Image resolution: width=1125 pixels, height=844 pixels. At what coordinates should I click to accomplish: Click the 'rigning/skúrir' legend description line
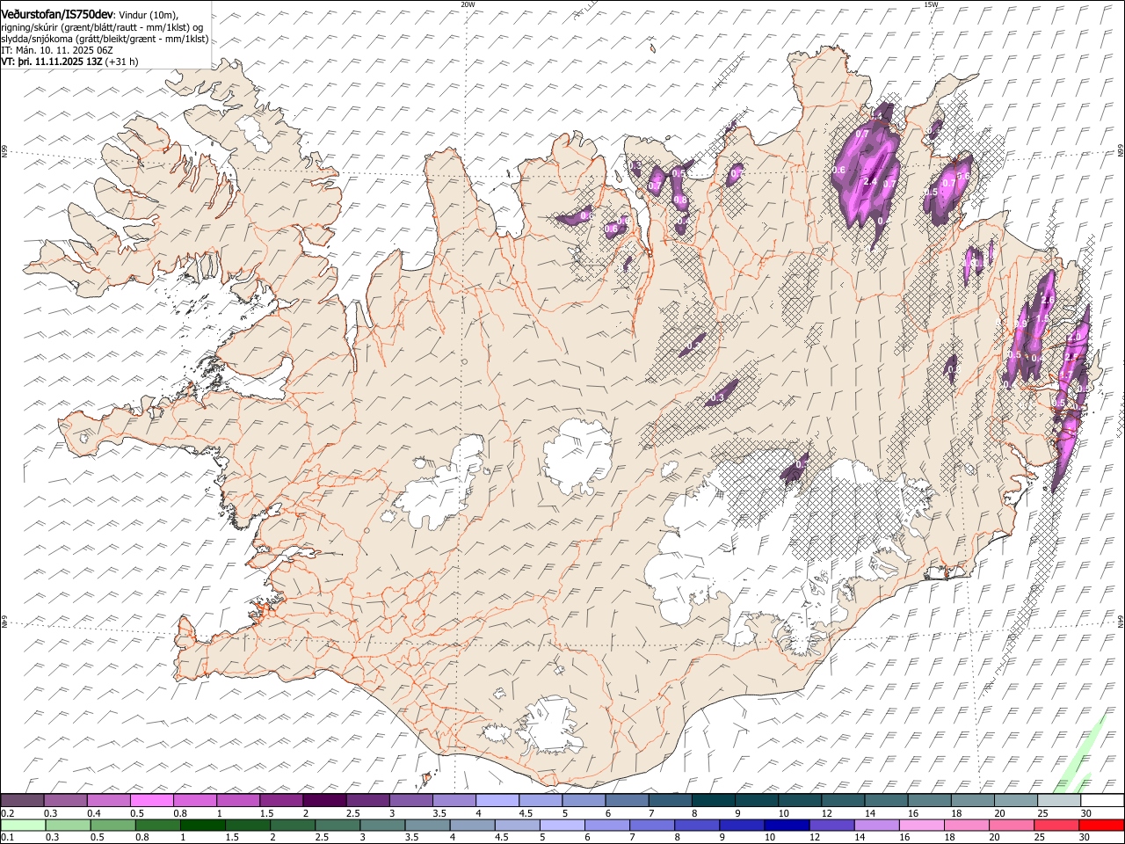101,27
